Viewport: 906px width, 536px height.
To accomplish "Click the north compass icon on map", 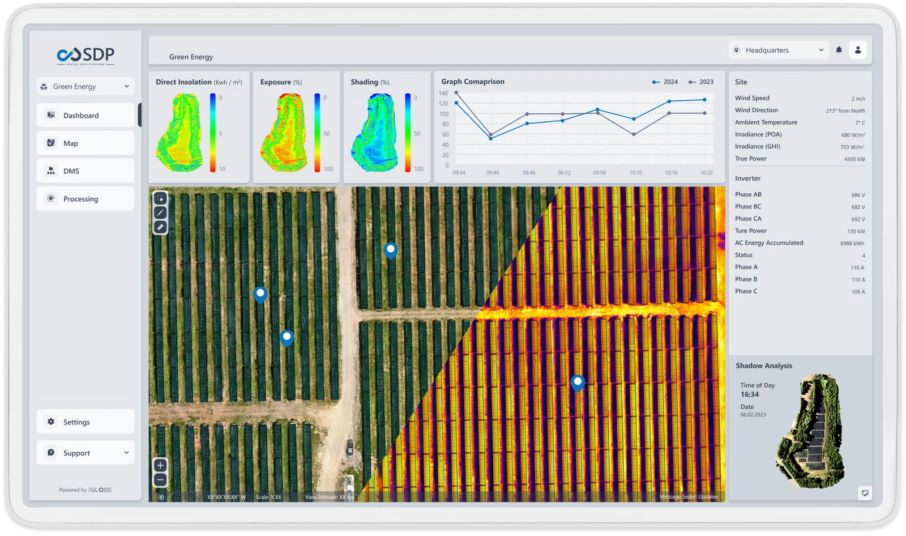I will pyautogui.click(x=161, y=497).
